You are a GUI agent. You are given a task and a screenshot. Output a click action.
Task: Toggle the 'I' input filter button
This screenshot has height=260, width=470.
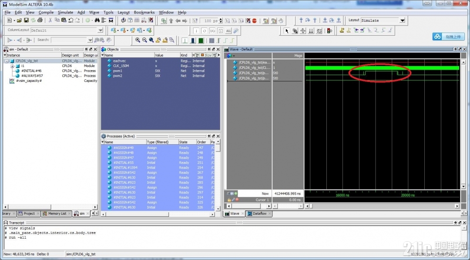click(x=196, y=30)
